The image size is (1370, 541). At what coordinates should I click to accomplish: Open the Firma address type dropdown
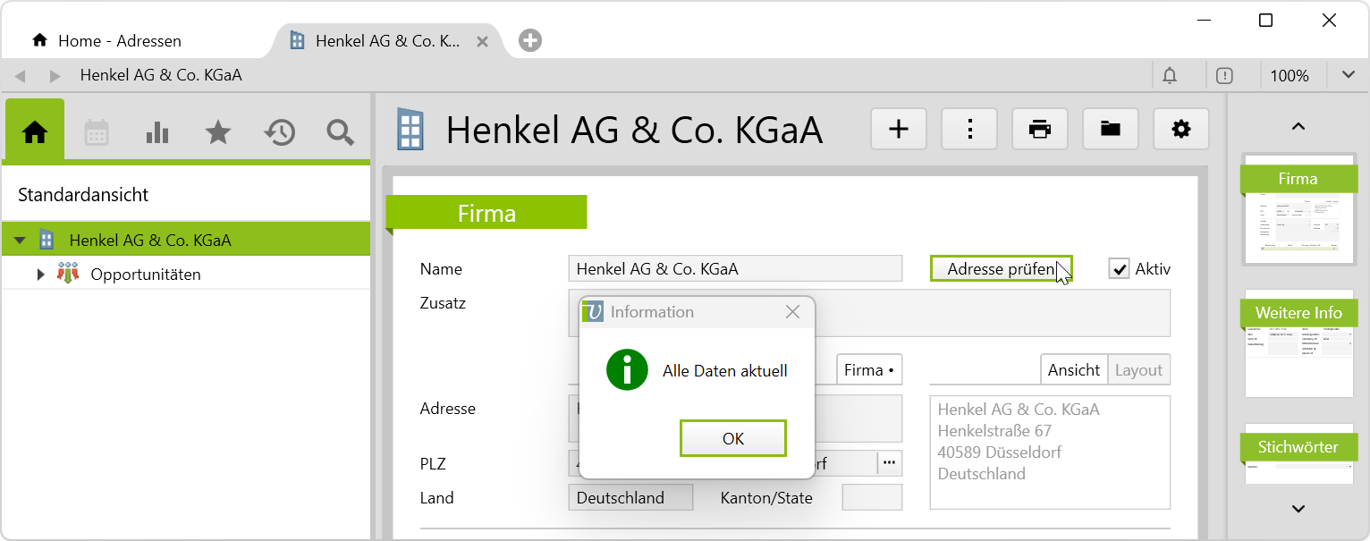tap(868, 370)
